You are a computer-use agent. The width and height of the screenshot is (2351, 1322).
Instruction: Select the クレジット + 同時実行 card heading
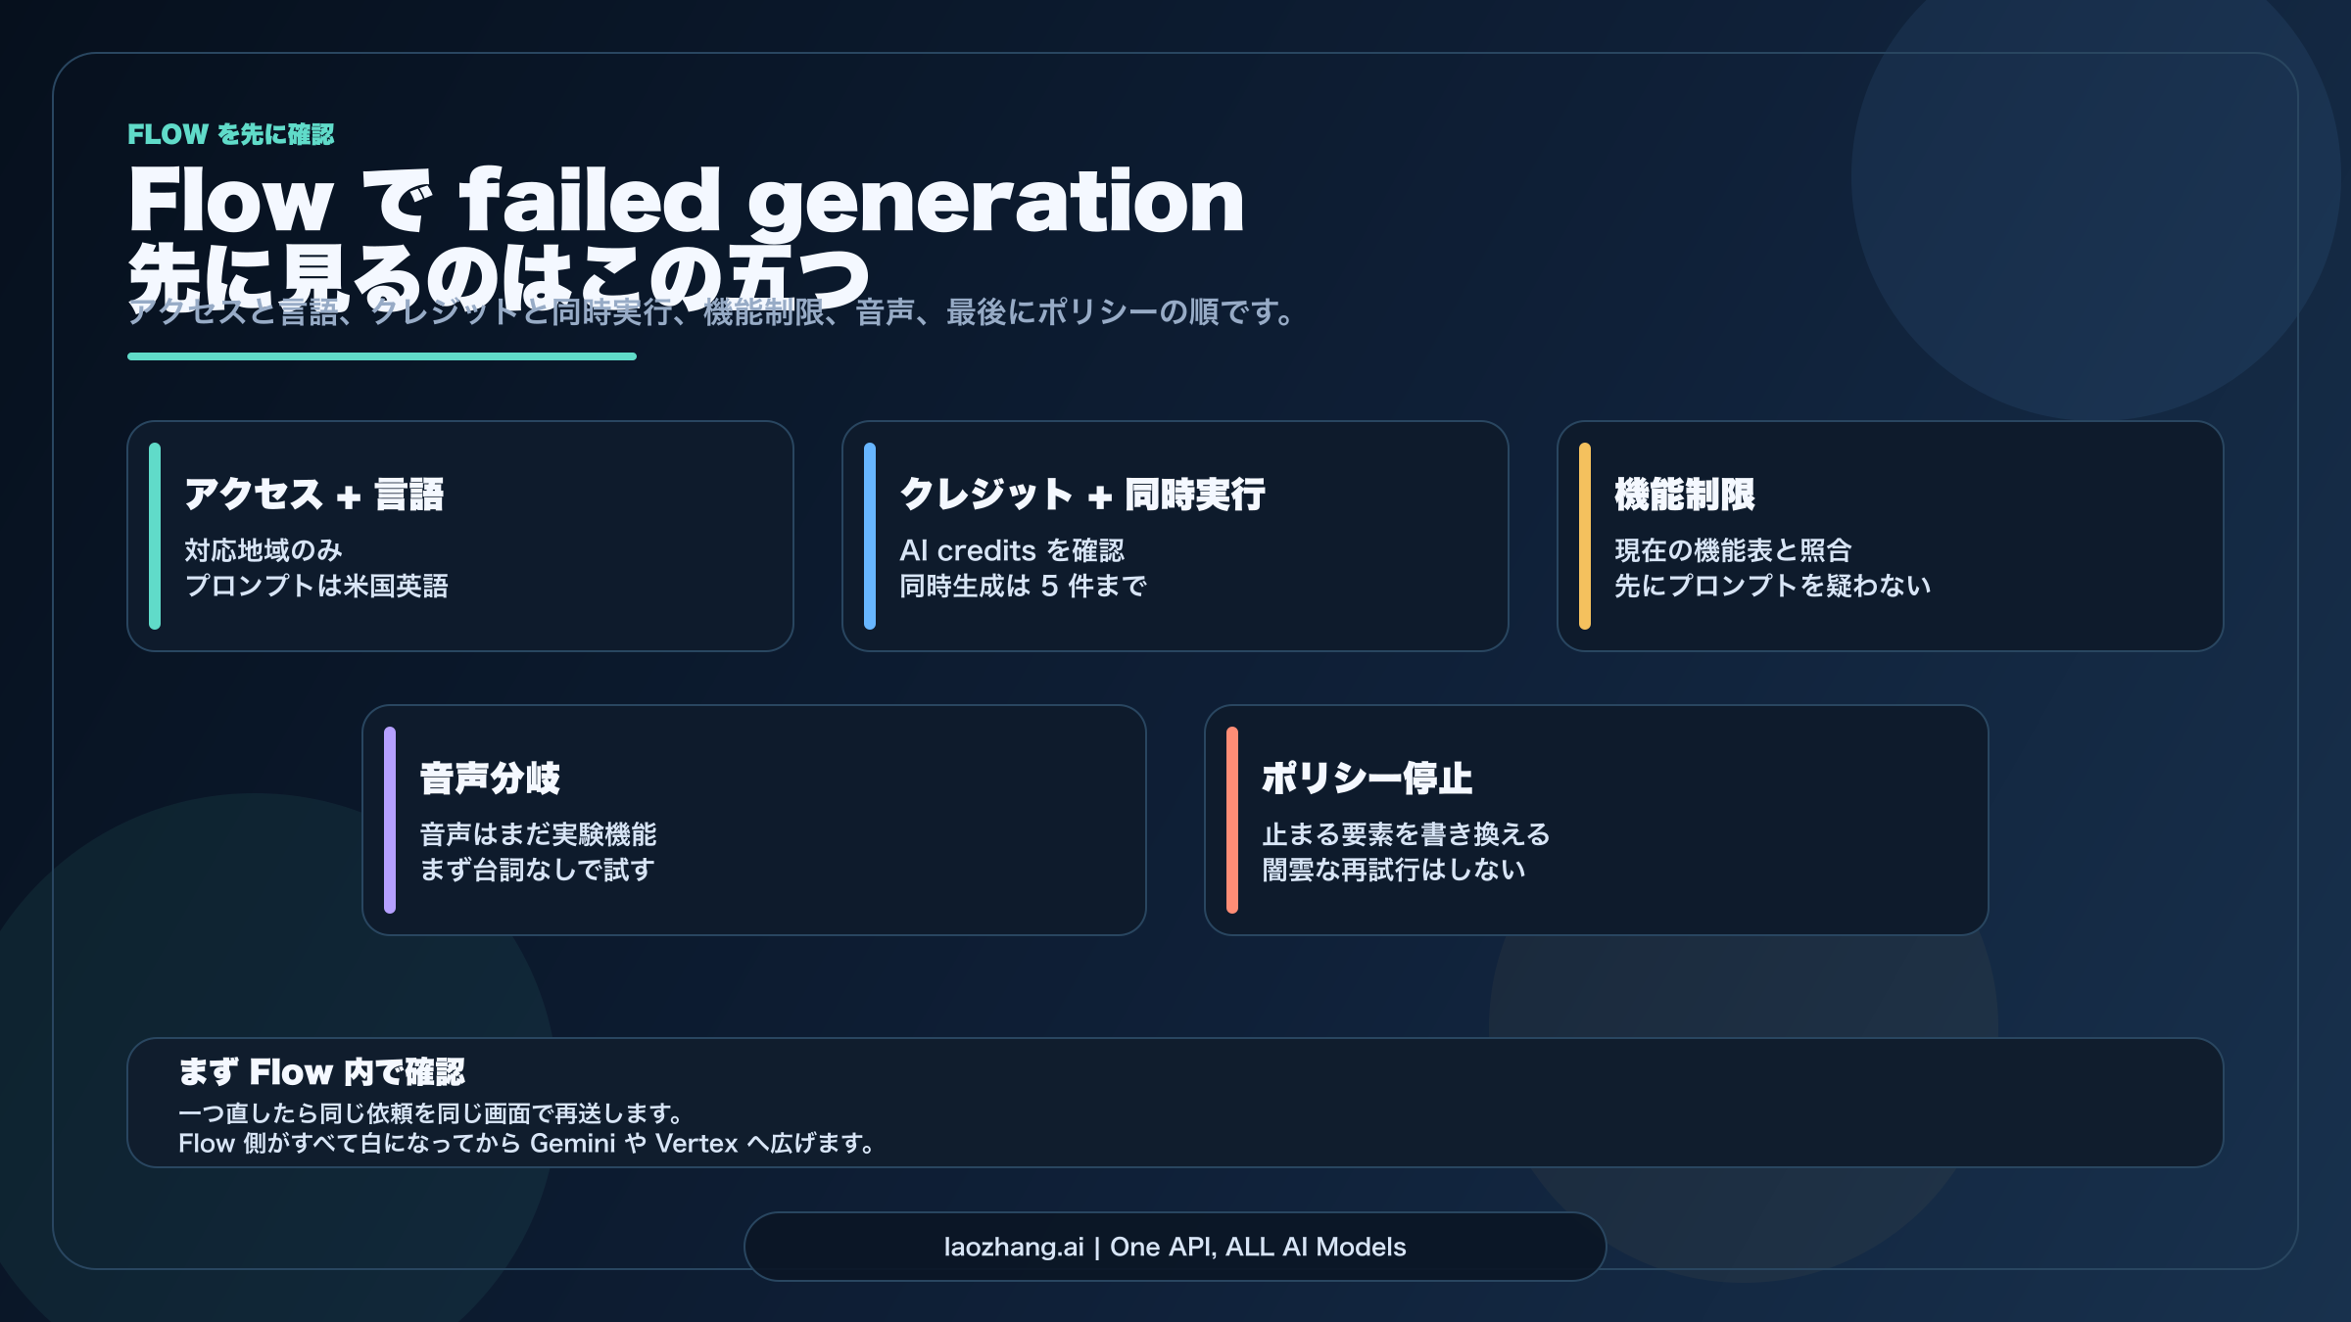tap(1082, 495)
